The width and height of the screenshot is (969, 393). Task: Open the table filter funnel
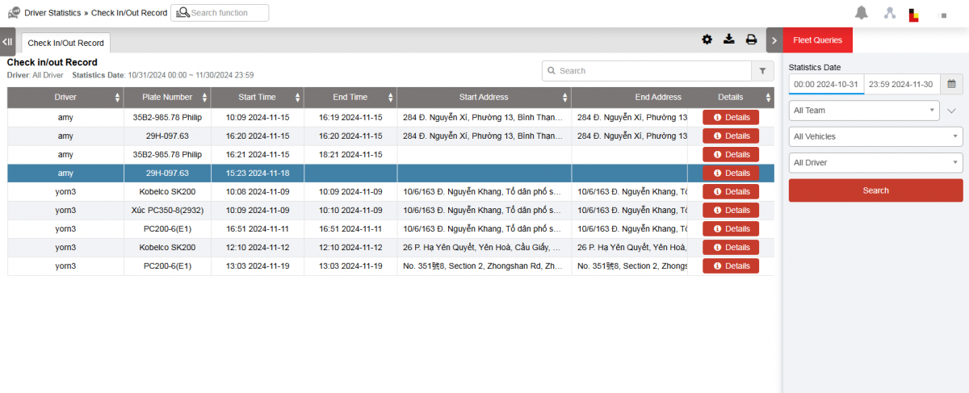coord(762,71)
